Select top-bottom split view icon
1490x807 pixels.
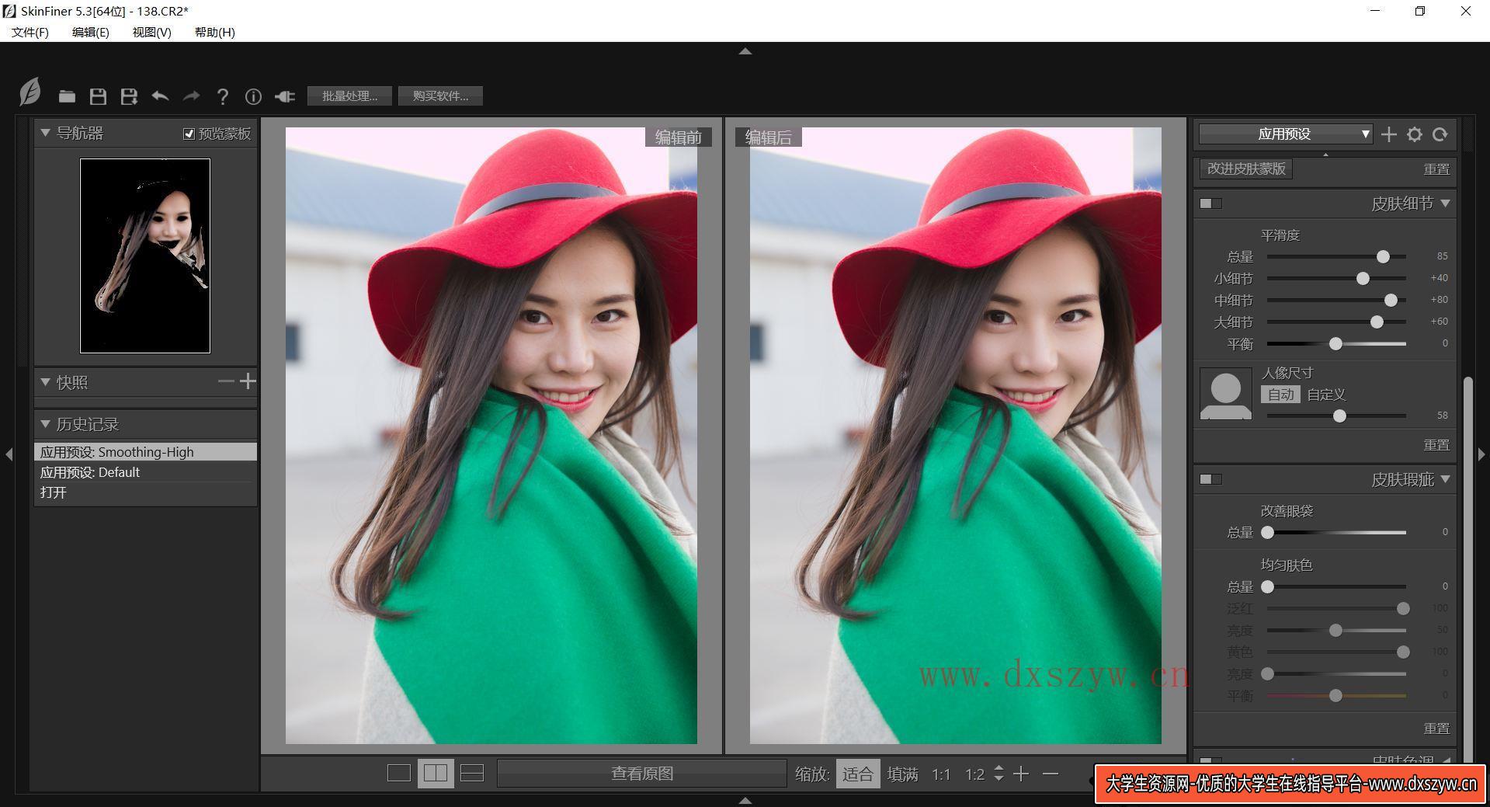pyautogui.click(x=472, y=773)
